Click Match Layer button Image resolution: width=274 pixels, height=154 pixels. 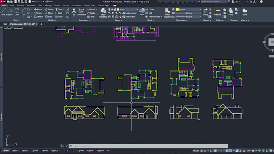(129, 17)
